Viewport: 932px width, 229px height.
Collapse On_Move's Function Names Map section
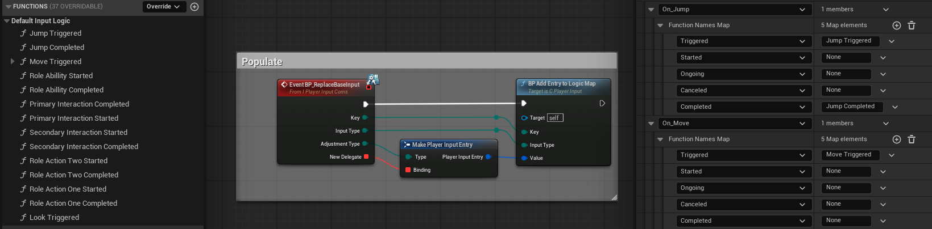660,139
